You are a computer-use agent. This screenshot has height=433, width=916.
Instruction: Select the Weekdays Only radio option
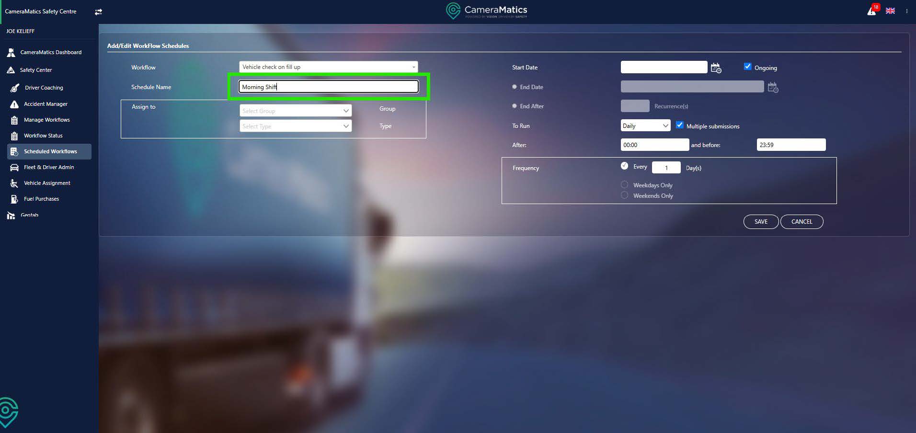(624, 185)
